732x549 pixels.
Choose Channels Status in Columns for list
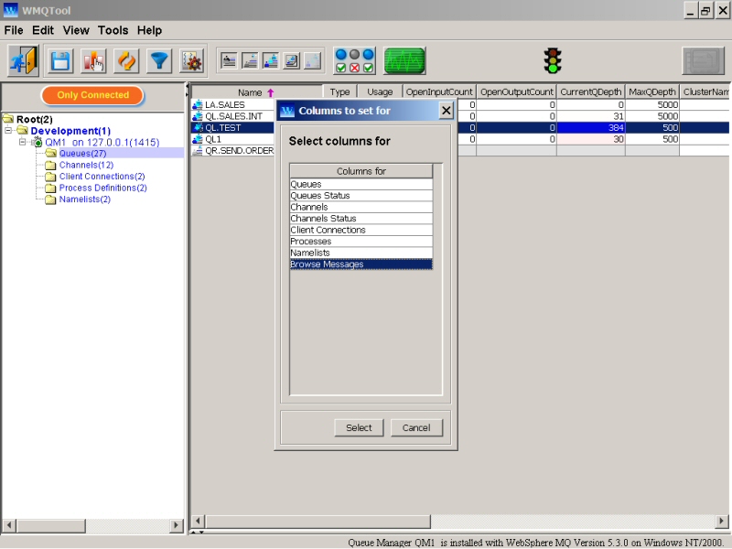tap(361, 219)
